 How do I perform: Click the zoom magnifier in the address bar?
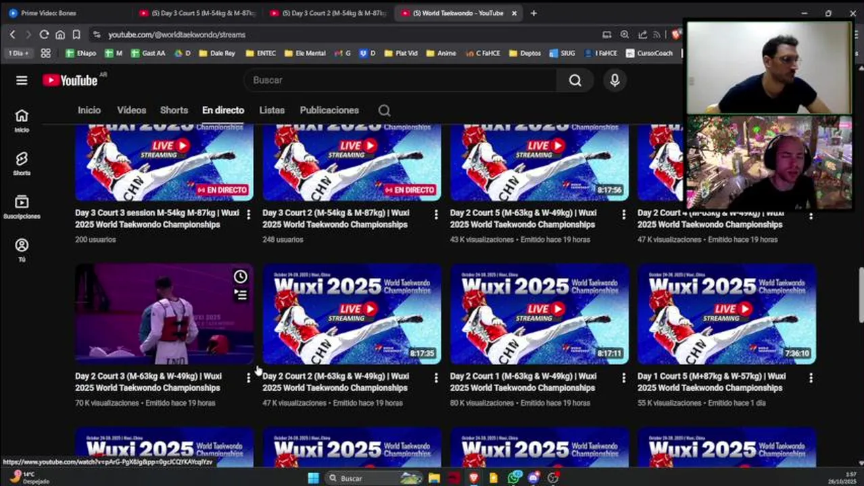(x=625, y=34)
